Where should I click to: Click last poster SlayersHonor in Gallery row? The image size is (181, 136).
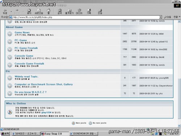click(166, 86)
